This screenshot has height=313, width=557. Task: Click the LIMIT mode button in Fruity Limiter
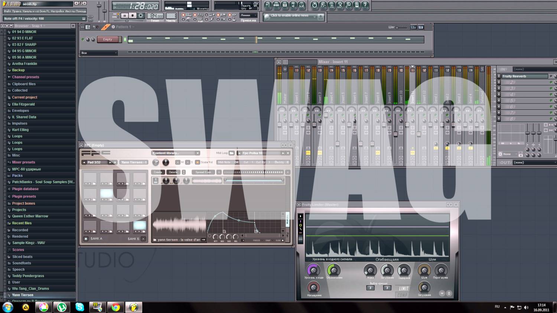click(x=404, y=288)
